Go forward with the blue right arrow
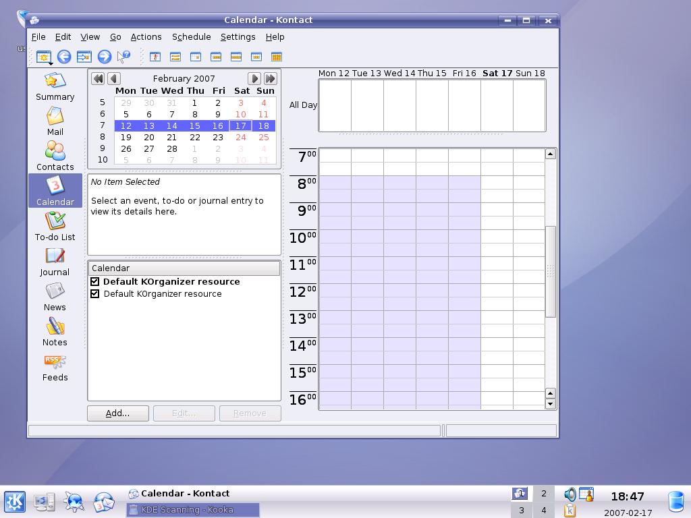The height and width of the screenshot is (518, 691). [x=105, y=57]
